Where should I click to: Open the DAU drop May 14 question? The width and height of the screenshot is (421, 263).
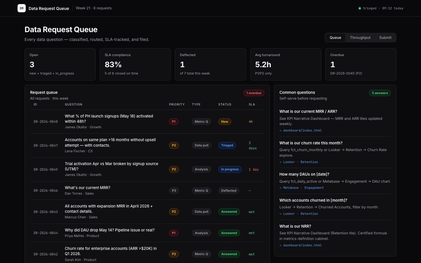tap(110, 230)
